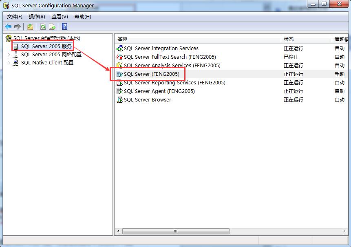Click the Forward arrow toolbar icon
This screenshot has width=351, height=247.
pyautogui.click(x=18, y=27)
